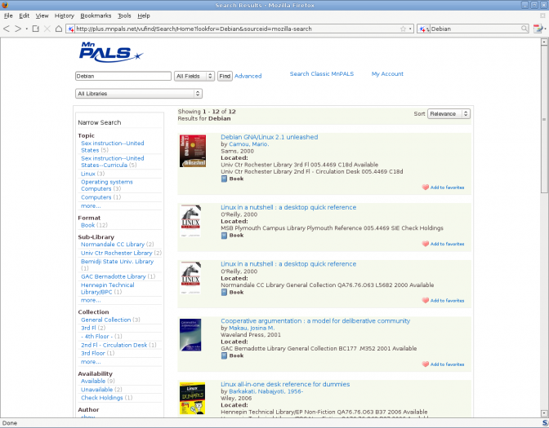
Task: Open title Debian GNU/Linux 2.1 unleashed
Action: click(270, 137)
